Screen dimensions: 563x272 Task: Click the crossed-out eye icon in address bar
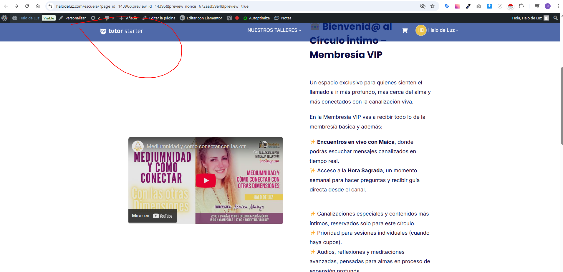point(423,6)
